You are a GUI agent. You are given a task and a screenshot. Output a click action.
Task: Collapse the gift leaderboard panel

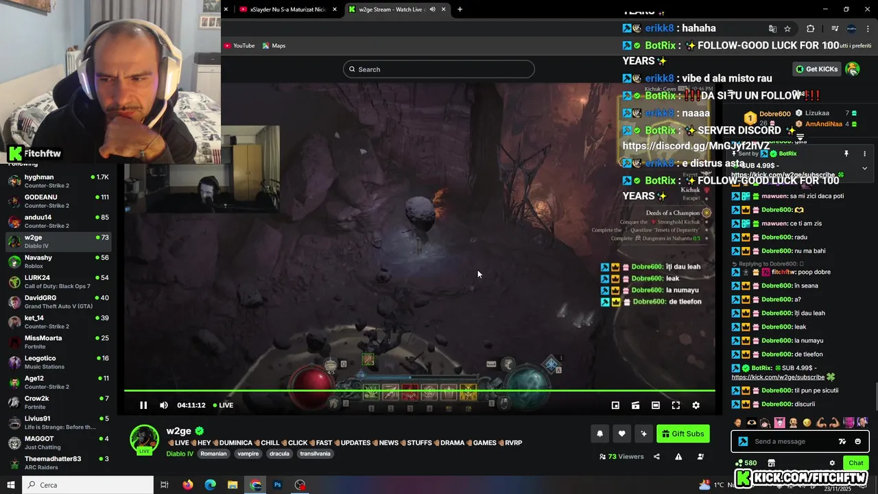[x=800, y=137]
